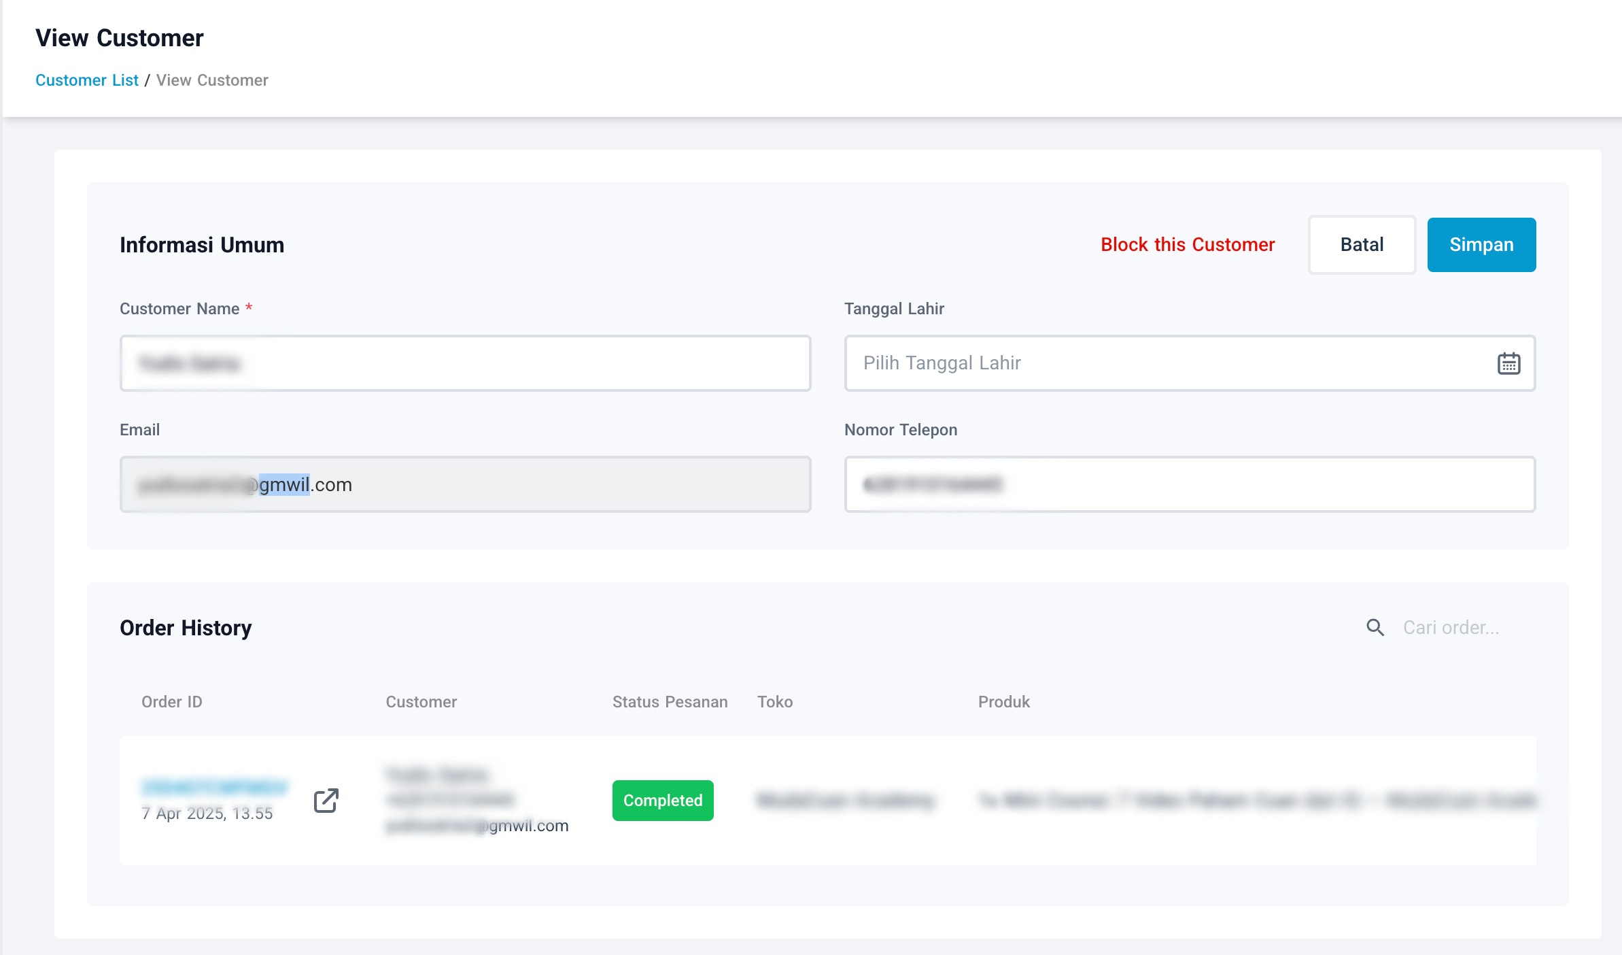The height and width of the screenshot is (955, 1622).
Task: Click the order search magnifier icon
Action: pyautogui.click(x=1375, y=627)
